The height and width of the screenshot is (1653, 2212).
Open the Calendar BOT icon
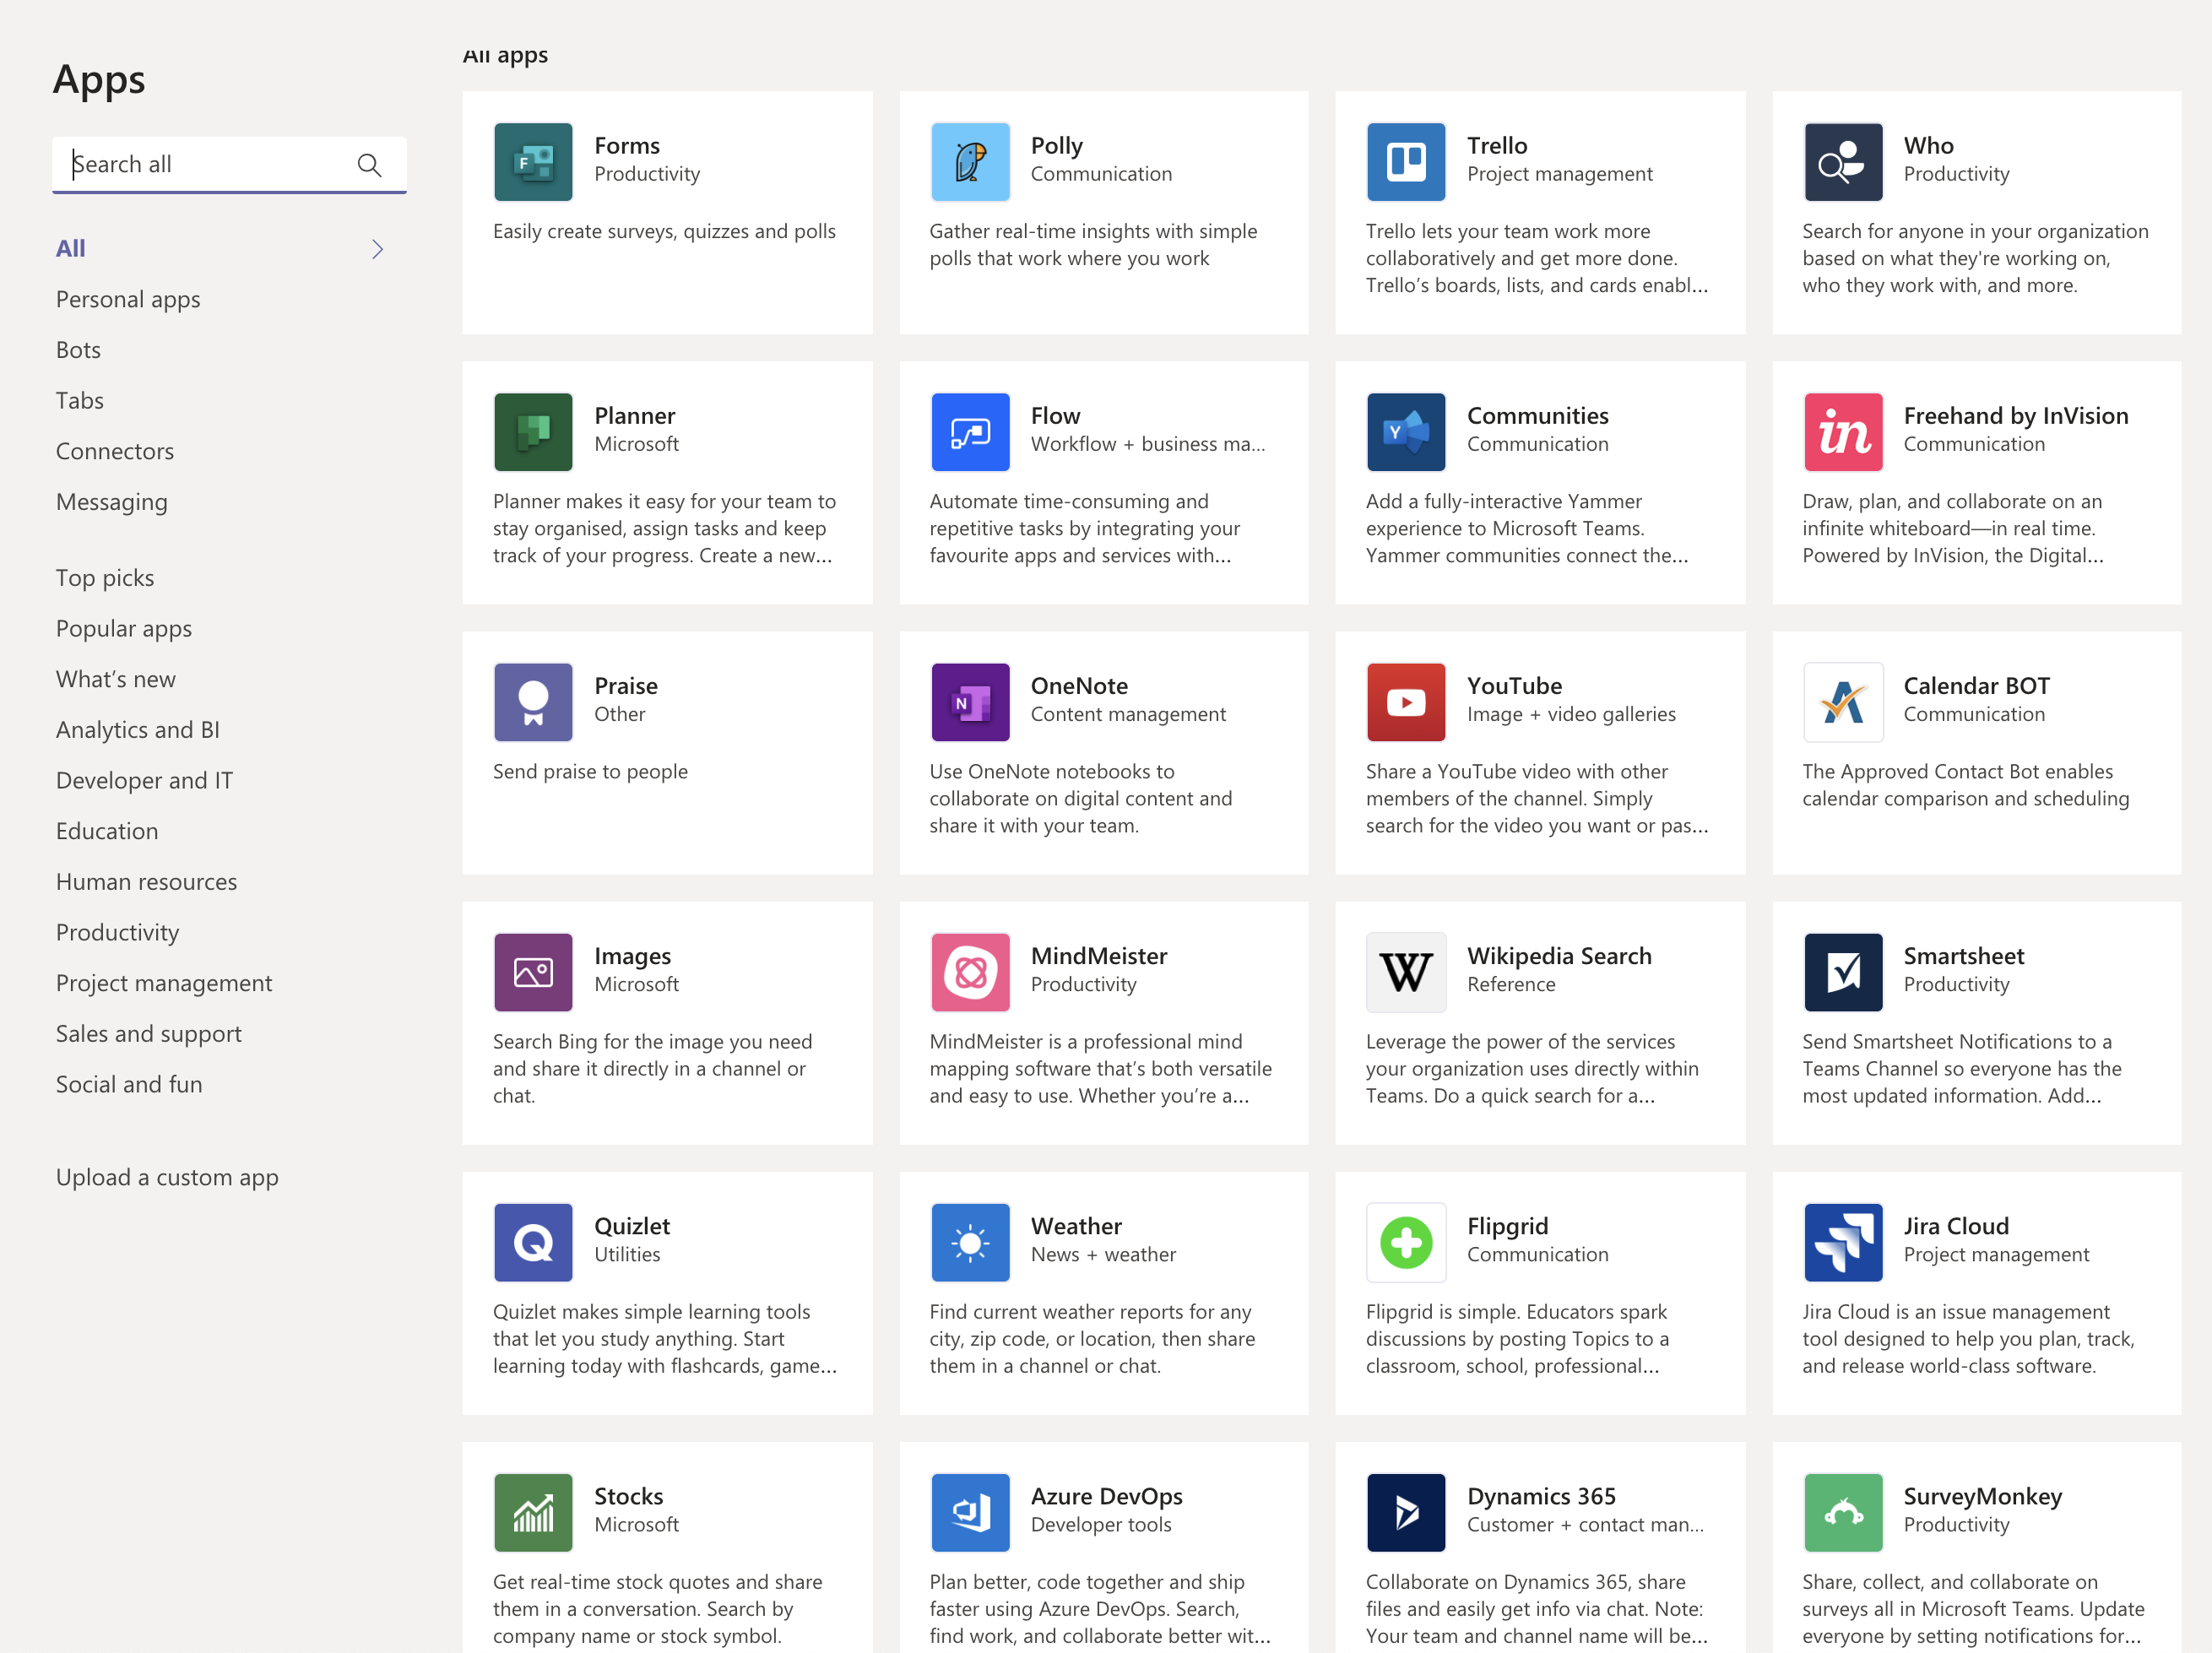coord(1843,702)
